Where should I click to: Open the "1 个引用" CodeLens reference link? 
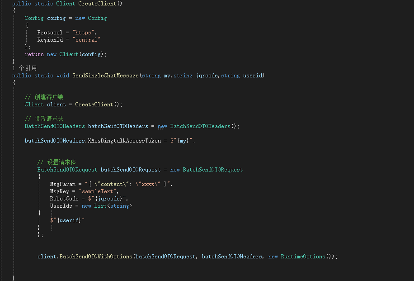24,68
